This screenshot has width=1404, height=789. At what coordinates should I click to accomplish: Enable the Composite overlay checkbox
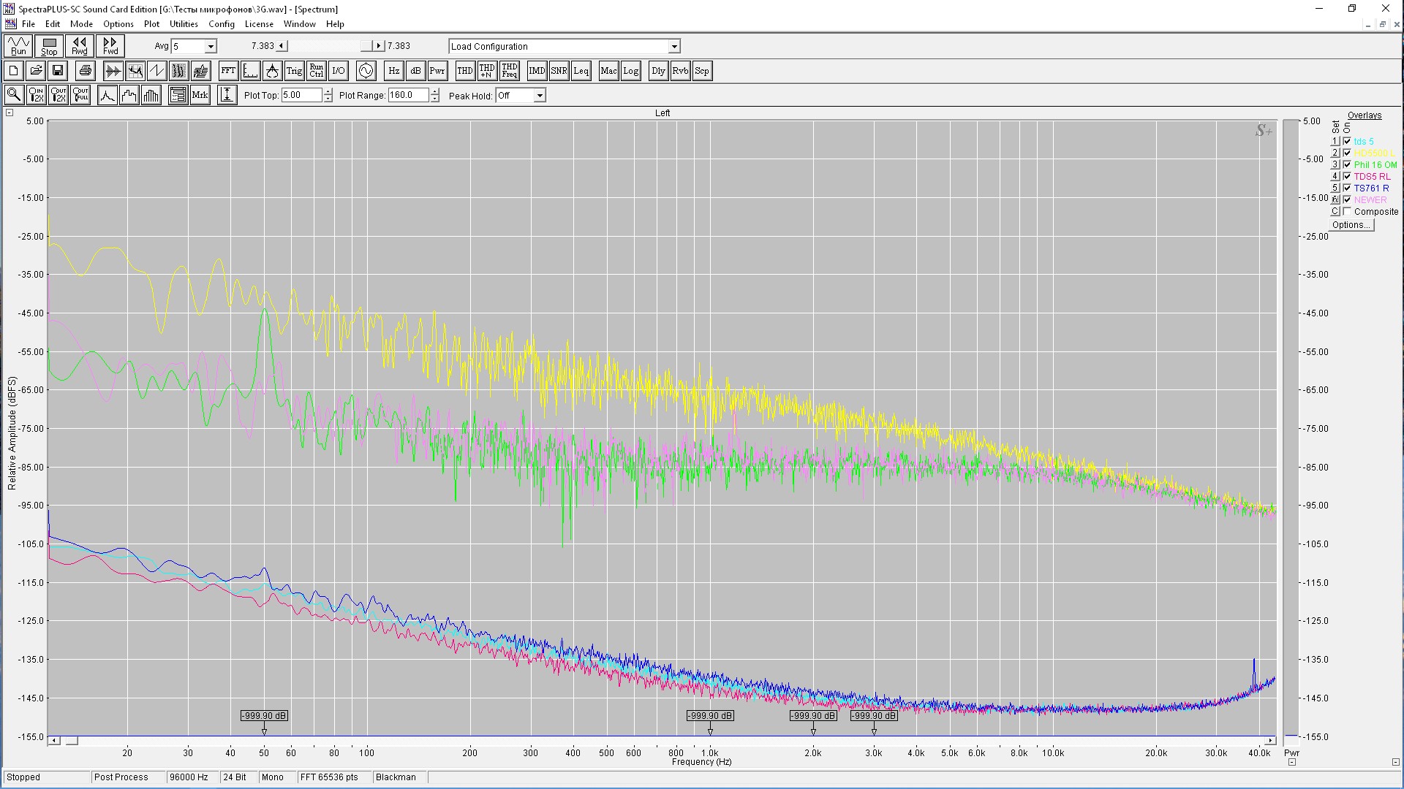[1347, 212]
